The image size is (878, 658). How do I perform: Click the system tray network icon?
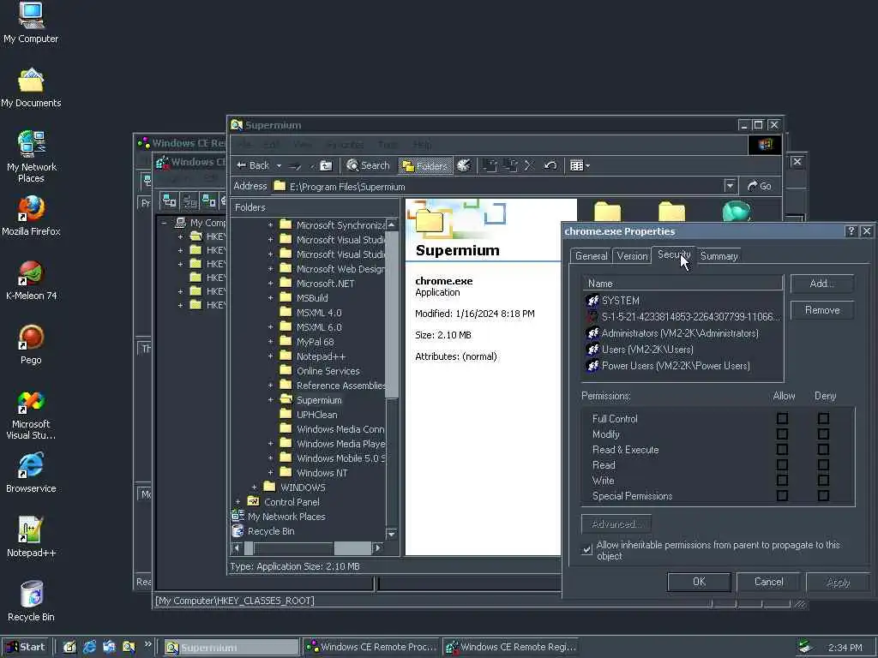pos(805,648)
